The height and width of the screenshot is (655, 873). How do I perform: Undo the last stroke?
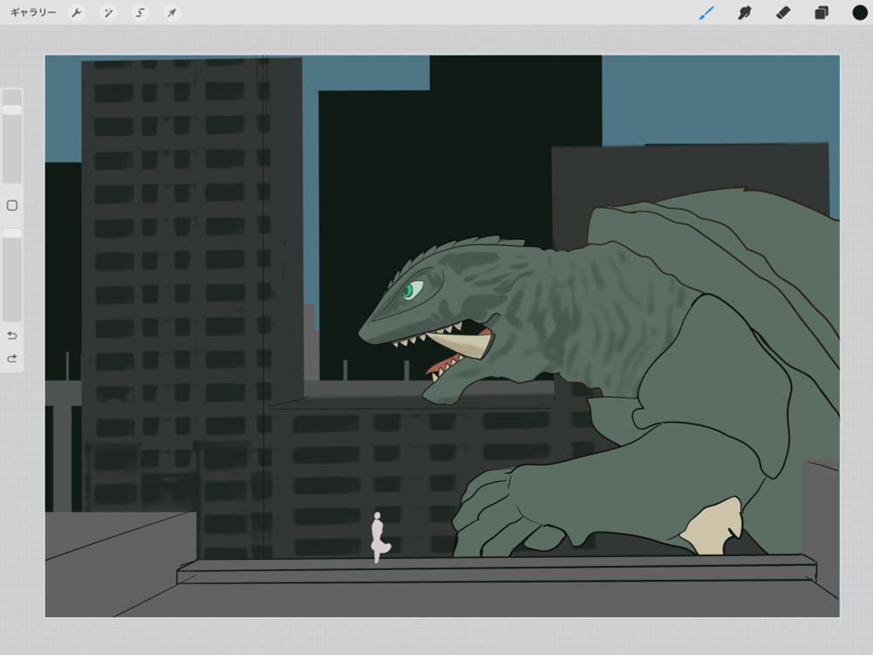[12, 335]
